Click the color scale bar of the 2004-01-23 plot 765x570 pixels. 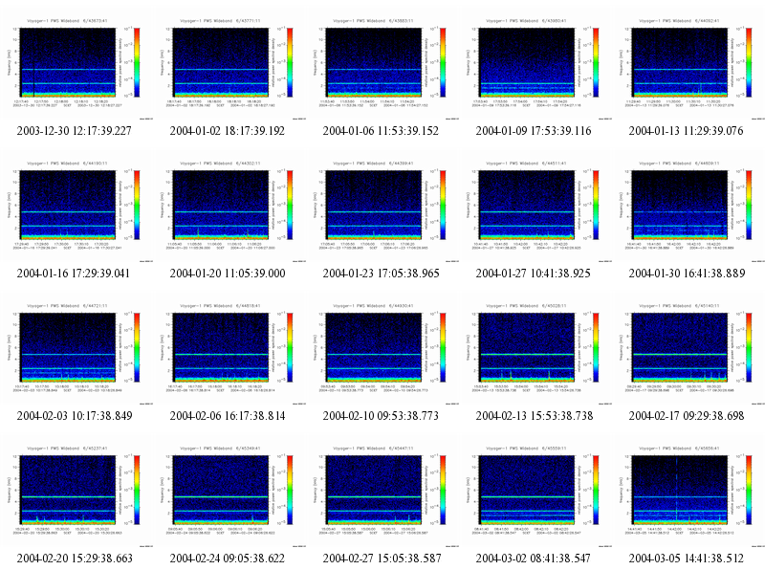click(x=443, y=205)
